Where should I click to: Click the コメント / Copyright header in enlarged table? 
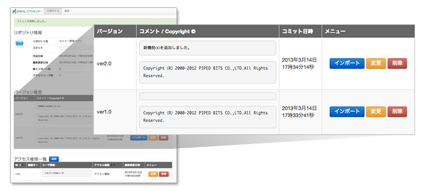(x=208, y=31)
